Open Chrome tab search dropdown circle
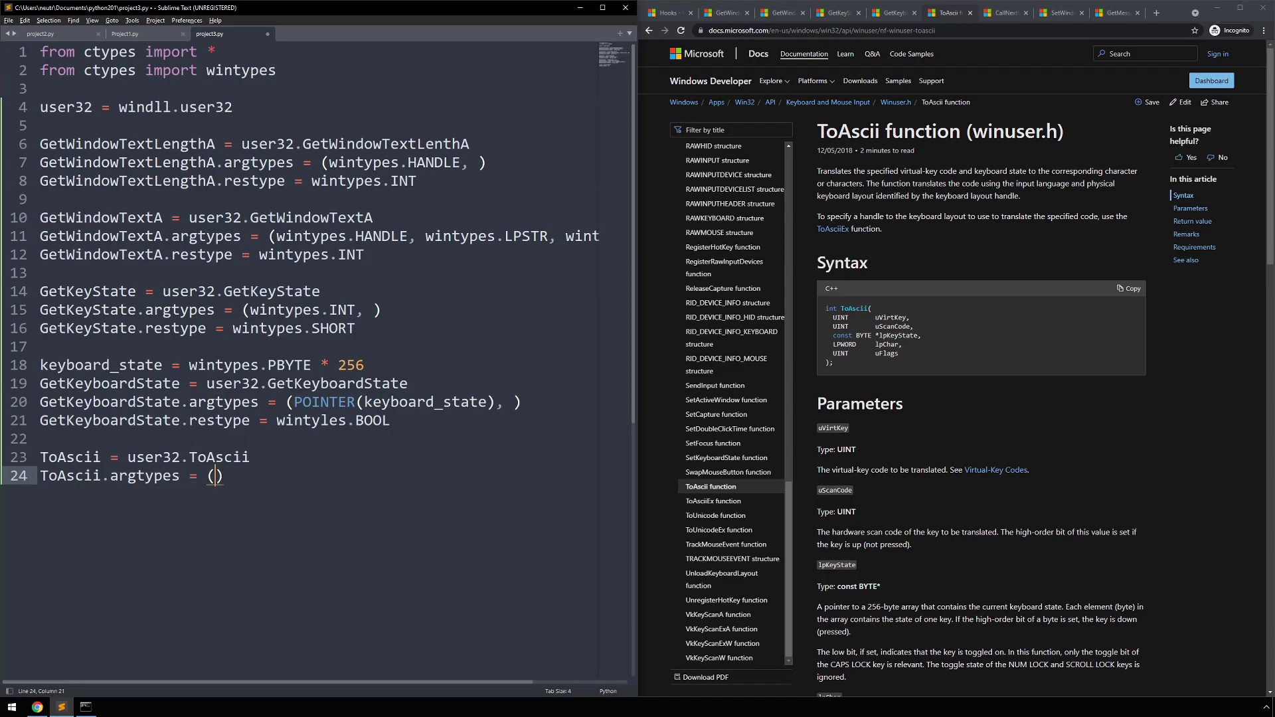Screen dimensions: 1275x717 coord(1195,13)
